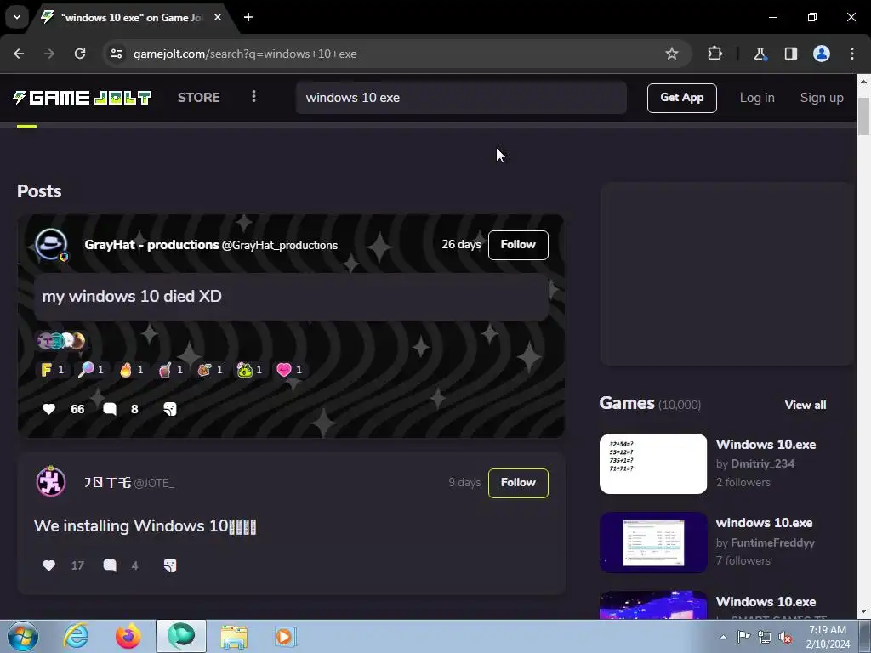871x653 pixels.
Task: Open the FuntimeFreddyy author link
Action: [772, 542]
